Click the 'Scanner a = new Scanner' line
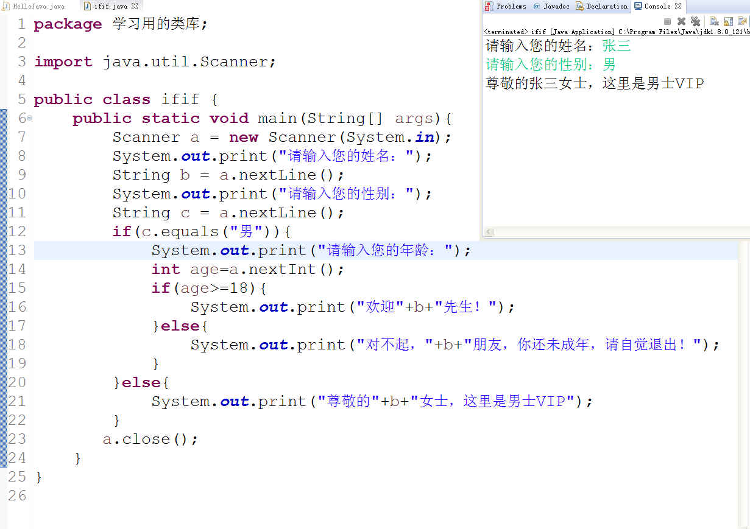750x529 pixels. click(x=282, y=138)
